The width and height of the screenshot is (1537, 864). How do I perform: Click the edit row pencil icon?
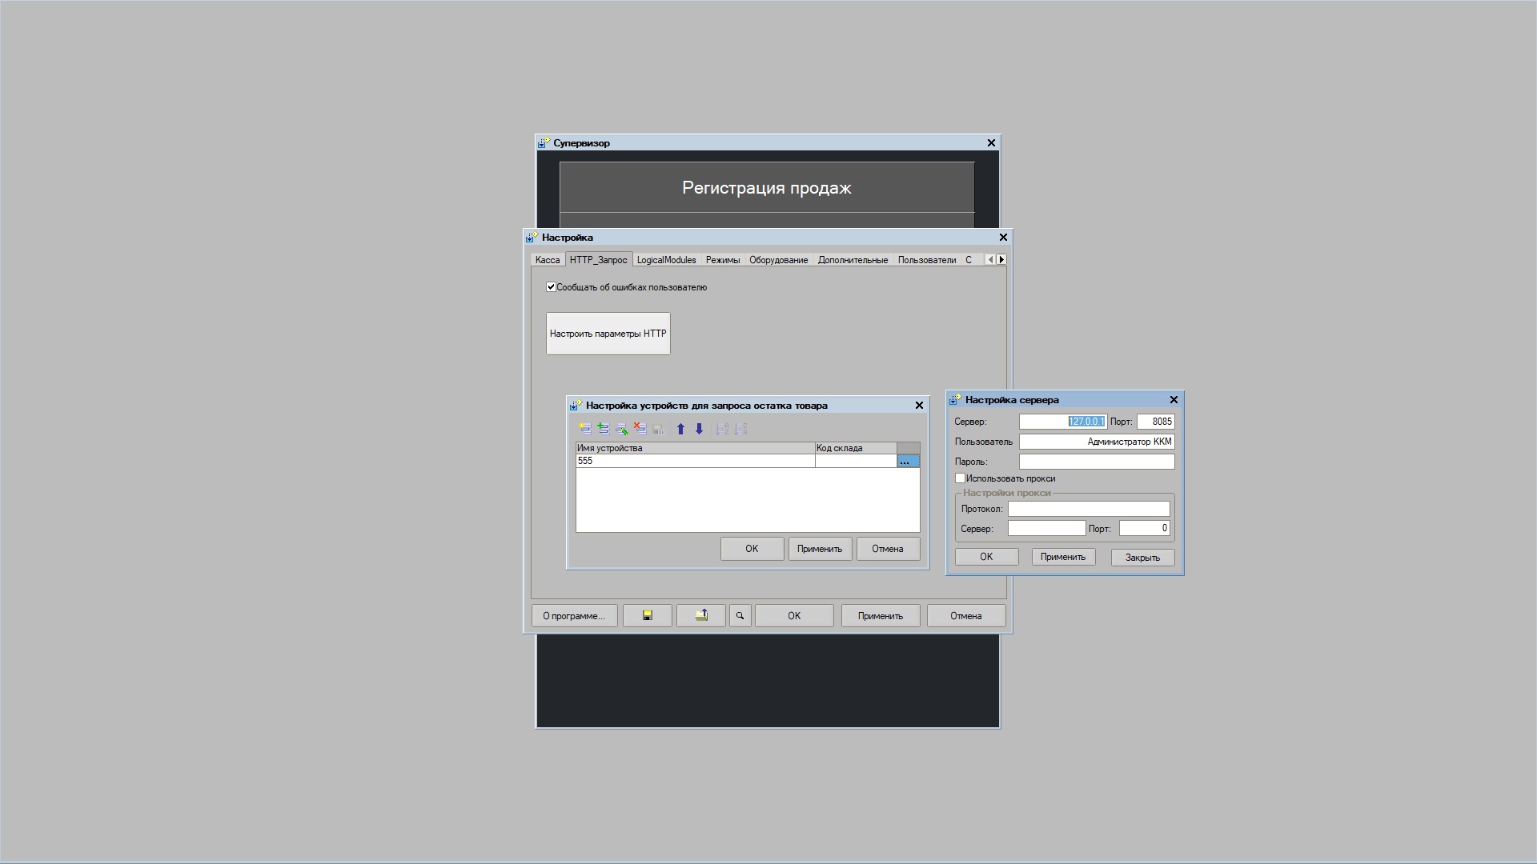click(621, 429)
